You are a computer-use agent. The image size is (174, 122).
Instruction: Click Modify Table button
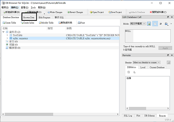46,23
